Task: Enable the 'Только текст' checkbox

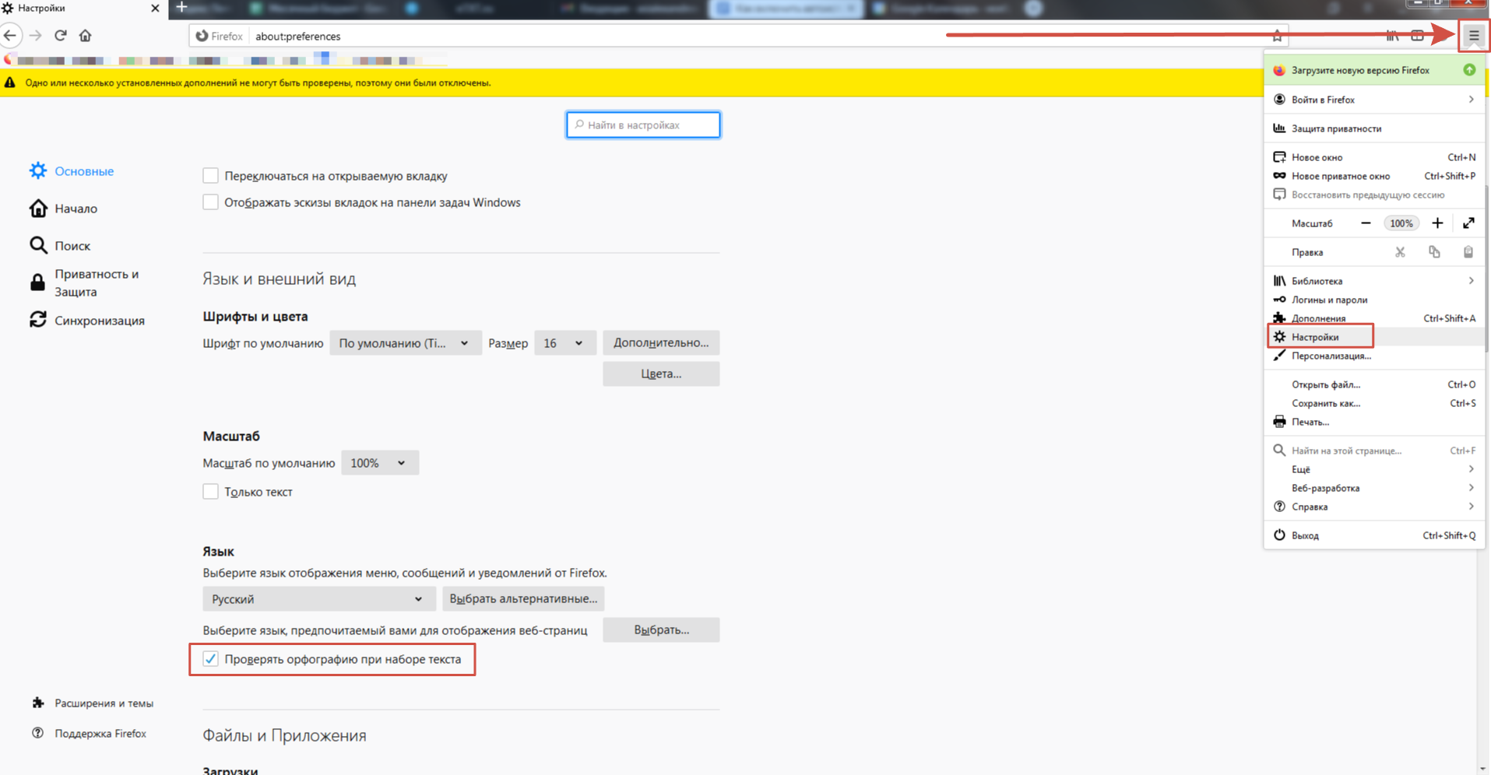Action: click(x=210, y=492)
